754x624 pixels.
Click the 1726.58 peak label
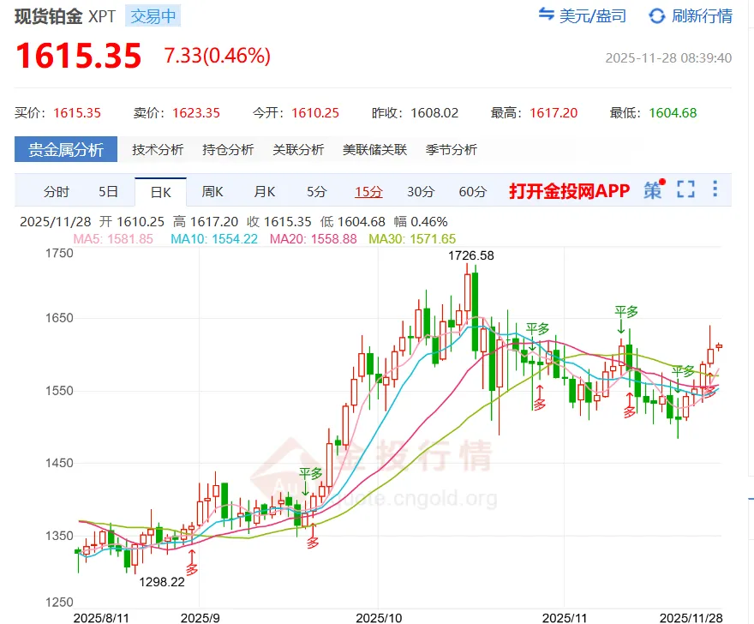[470, 255]
